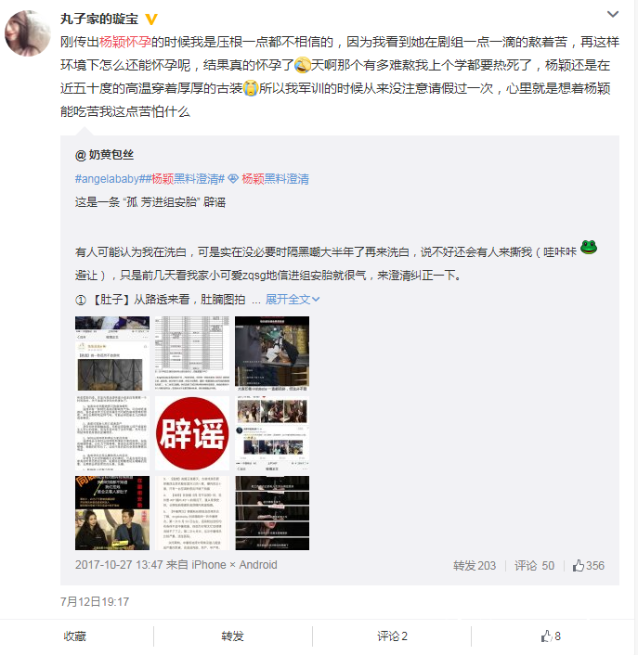This screenshot has height=655, width=638.
Task: Like this post via thumbs-up 8
Action: coord(551,636)
